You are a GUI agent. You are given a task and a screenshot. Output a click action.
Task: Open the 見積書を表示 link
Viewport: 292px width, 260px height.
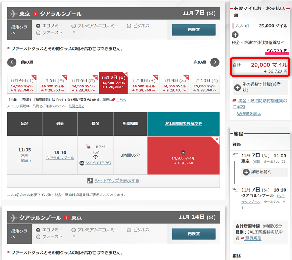pos(249,114)
